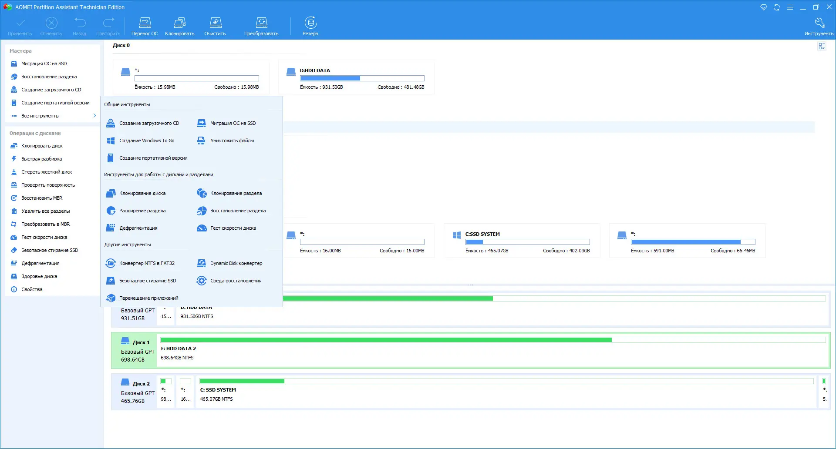Viewport: 836px width, 449px height.
Task: Click the Резерв backup icon
Action: point(310,27)
